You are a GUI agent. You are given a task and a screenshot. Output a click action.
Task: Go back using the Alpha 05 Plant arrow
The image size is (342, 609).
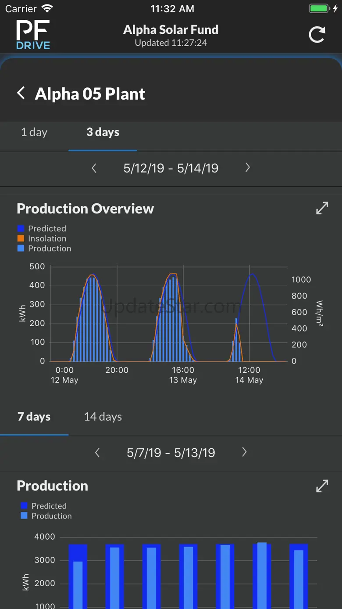click(21, 93)
